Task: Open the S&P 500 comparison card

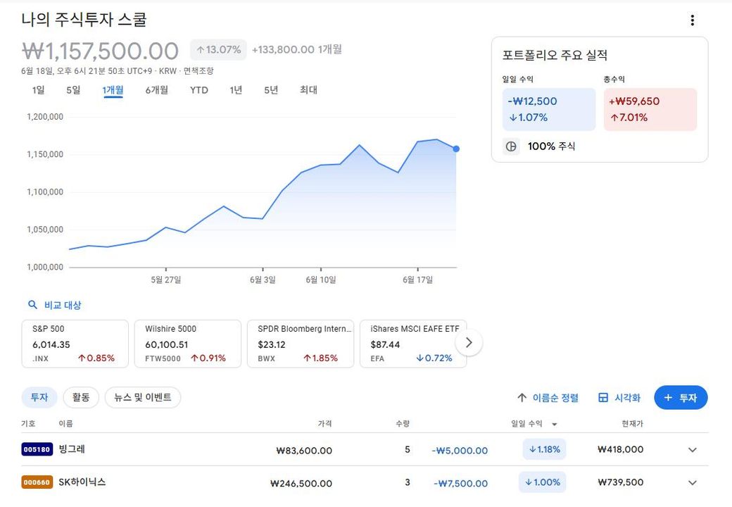Action: pyautogui.click(x=75, y=344)
